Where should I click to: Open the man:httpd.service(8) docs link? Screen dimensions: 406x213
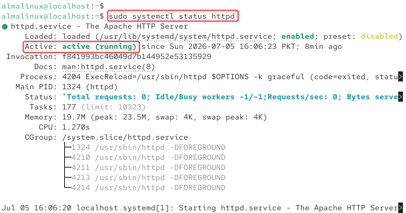click(x=108, y=67)
